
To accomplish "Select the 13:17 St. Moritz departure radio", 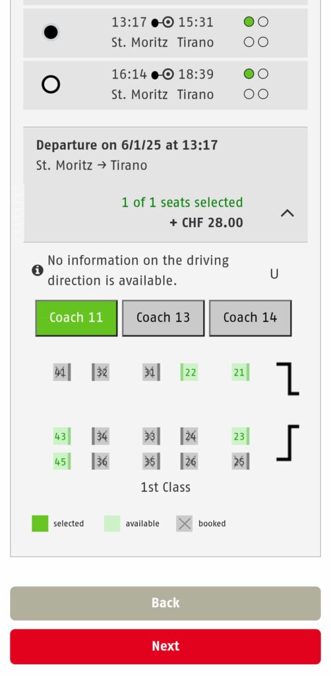I will pos(51,32).
